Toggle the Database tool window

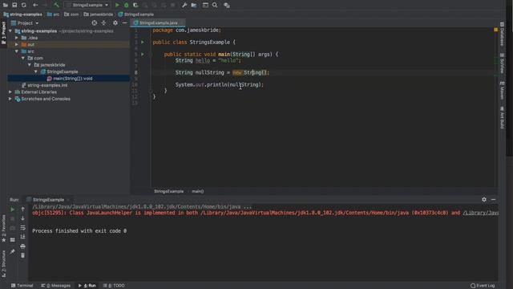[502, 34]
